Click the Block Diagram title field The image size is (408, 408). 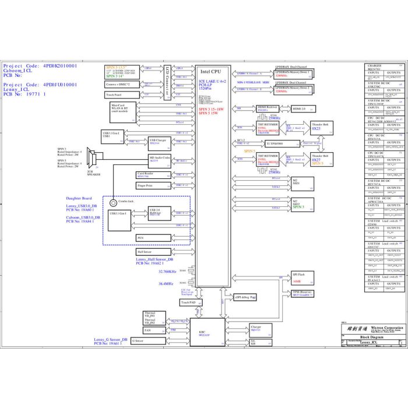[372, 337]
